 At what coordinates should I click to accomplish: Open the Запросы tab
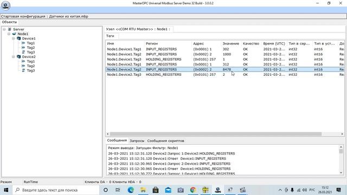click(137, 141)
